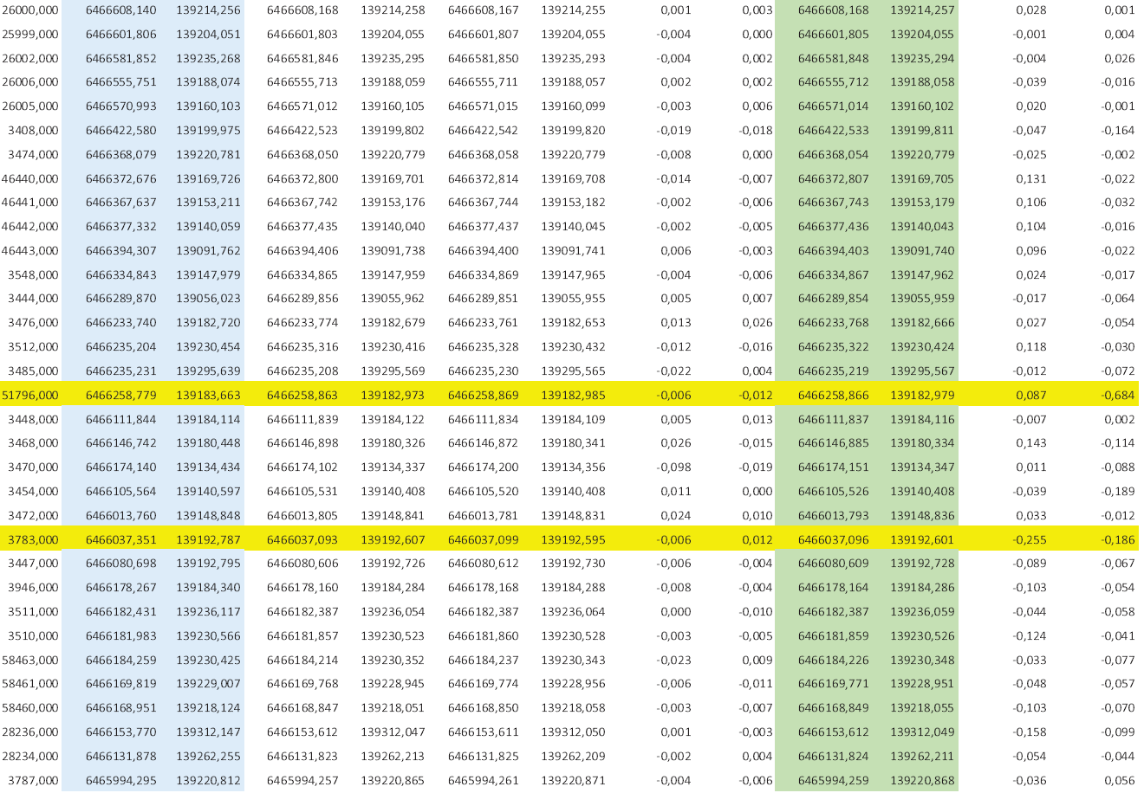Viewport: 1144px width, 793px height.
Task: Click the highlighted cell 6466258,779
Action: [121, 396]
